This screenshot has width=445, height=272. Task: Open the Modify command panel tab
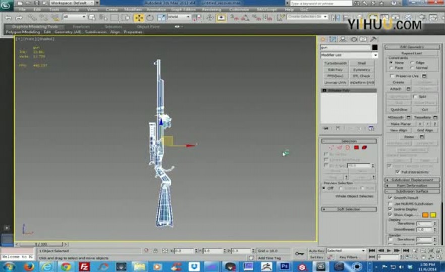coord(332,39)
